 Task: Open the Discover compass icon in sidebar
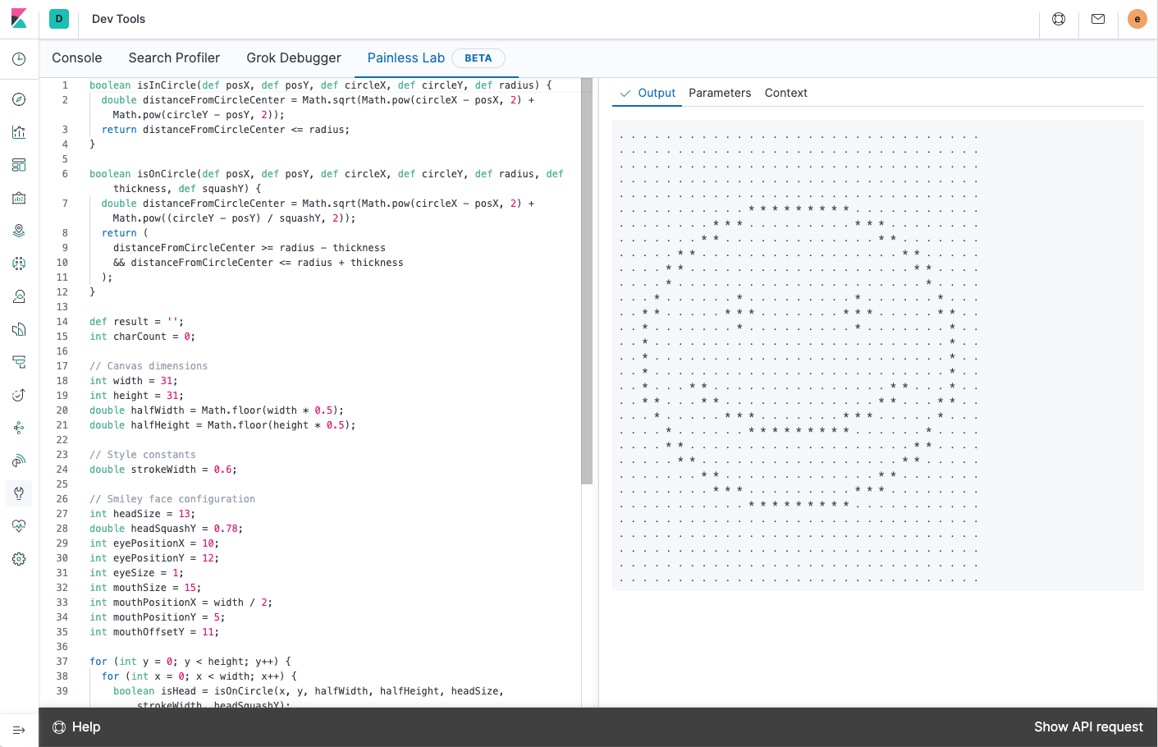19,99
